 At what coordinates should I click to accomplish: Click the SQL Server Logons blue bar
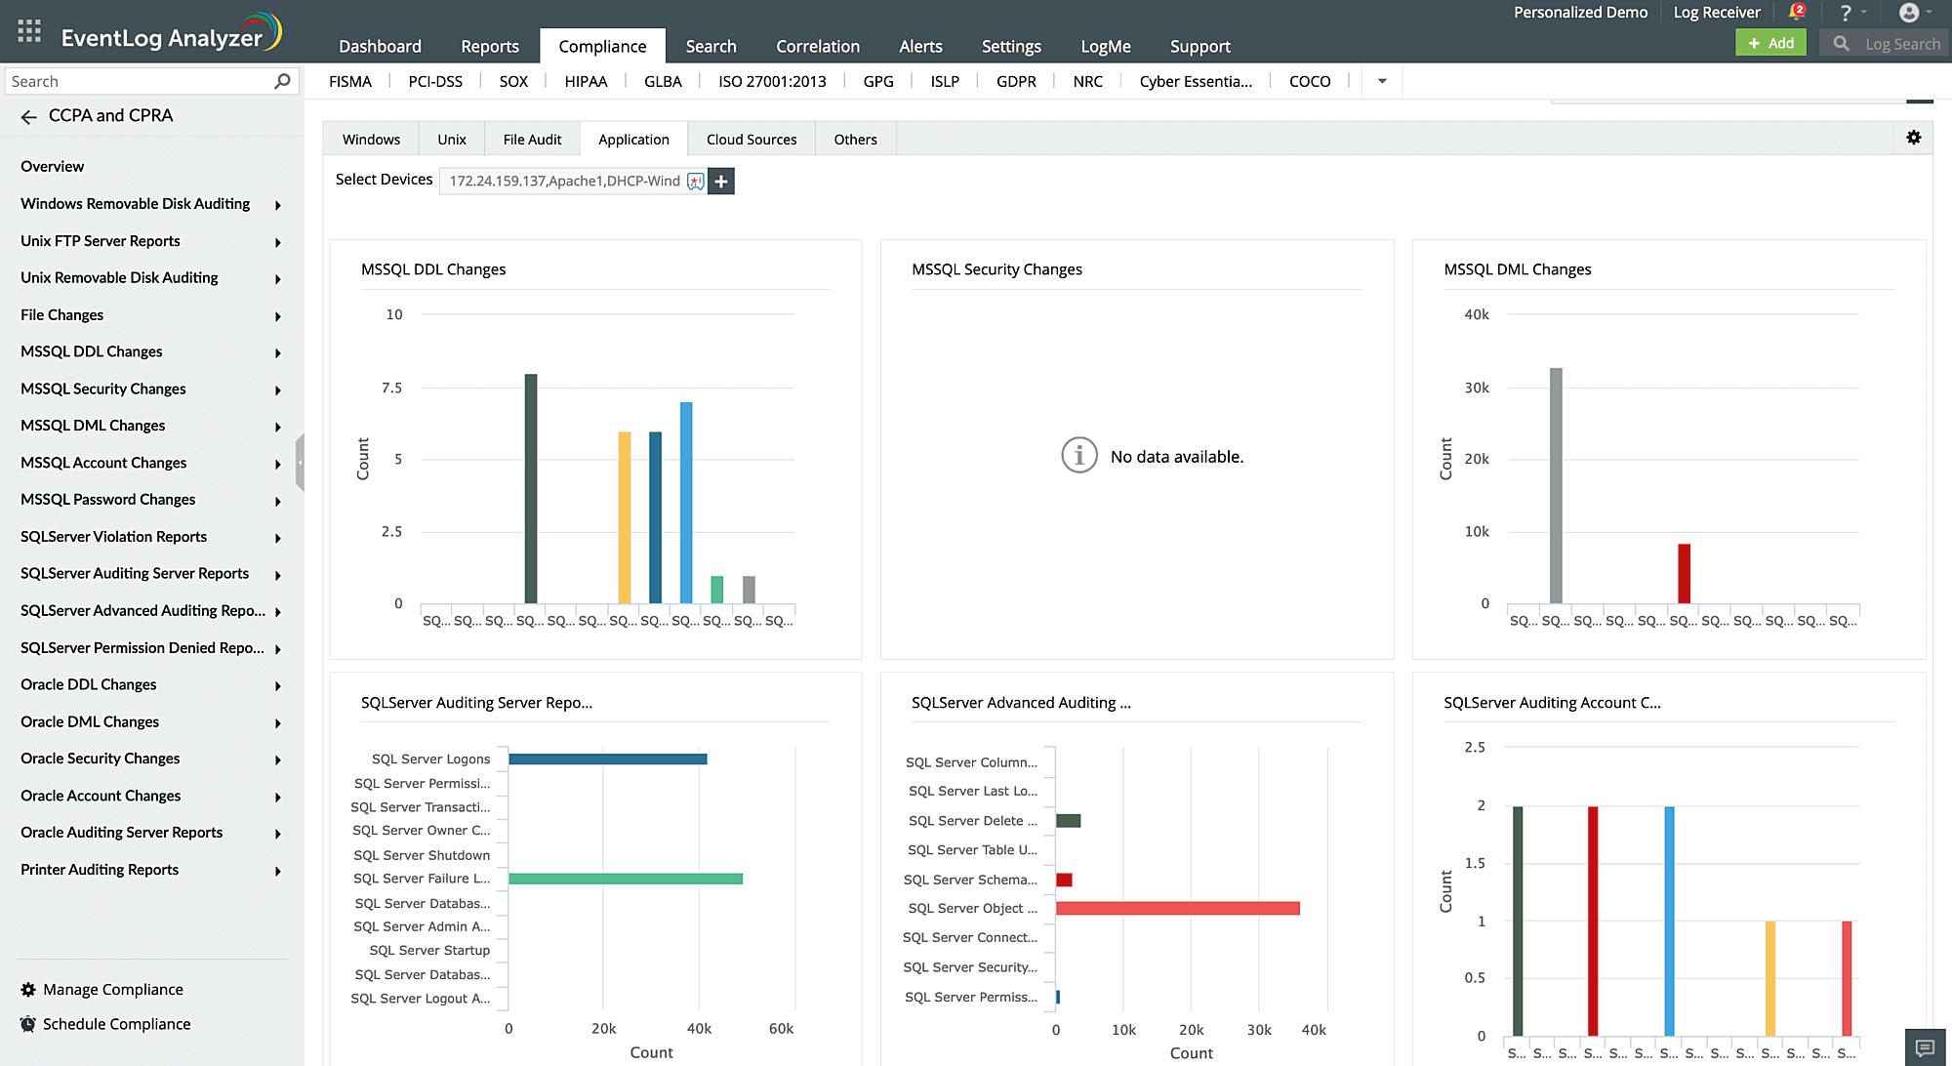coord(607,758)
